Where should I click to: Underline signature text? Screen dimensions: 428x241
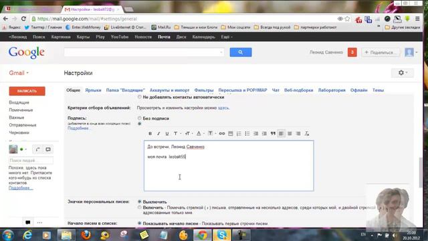167,134
